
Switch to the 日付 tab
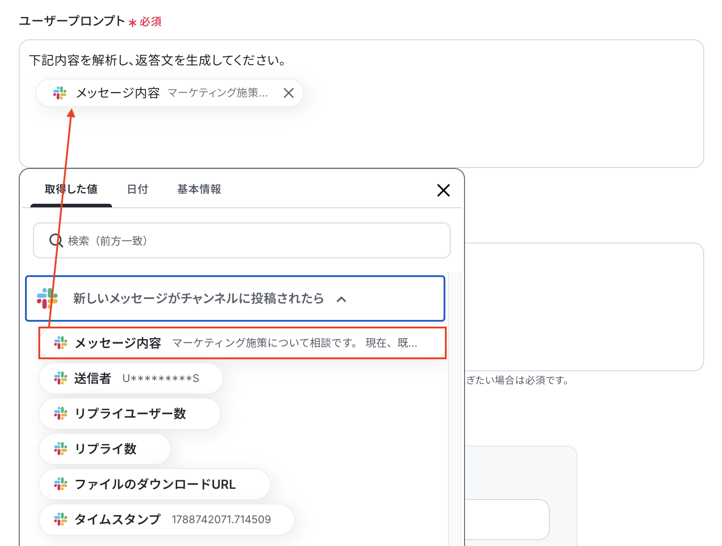tap(137, 189)
